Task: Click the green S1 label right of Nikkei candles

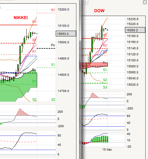Action: pyautogui.click(x=53, y=65)
